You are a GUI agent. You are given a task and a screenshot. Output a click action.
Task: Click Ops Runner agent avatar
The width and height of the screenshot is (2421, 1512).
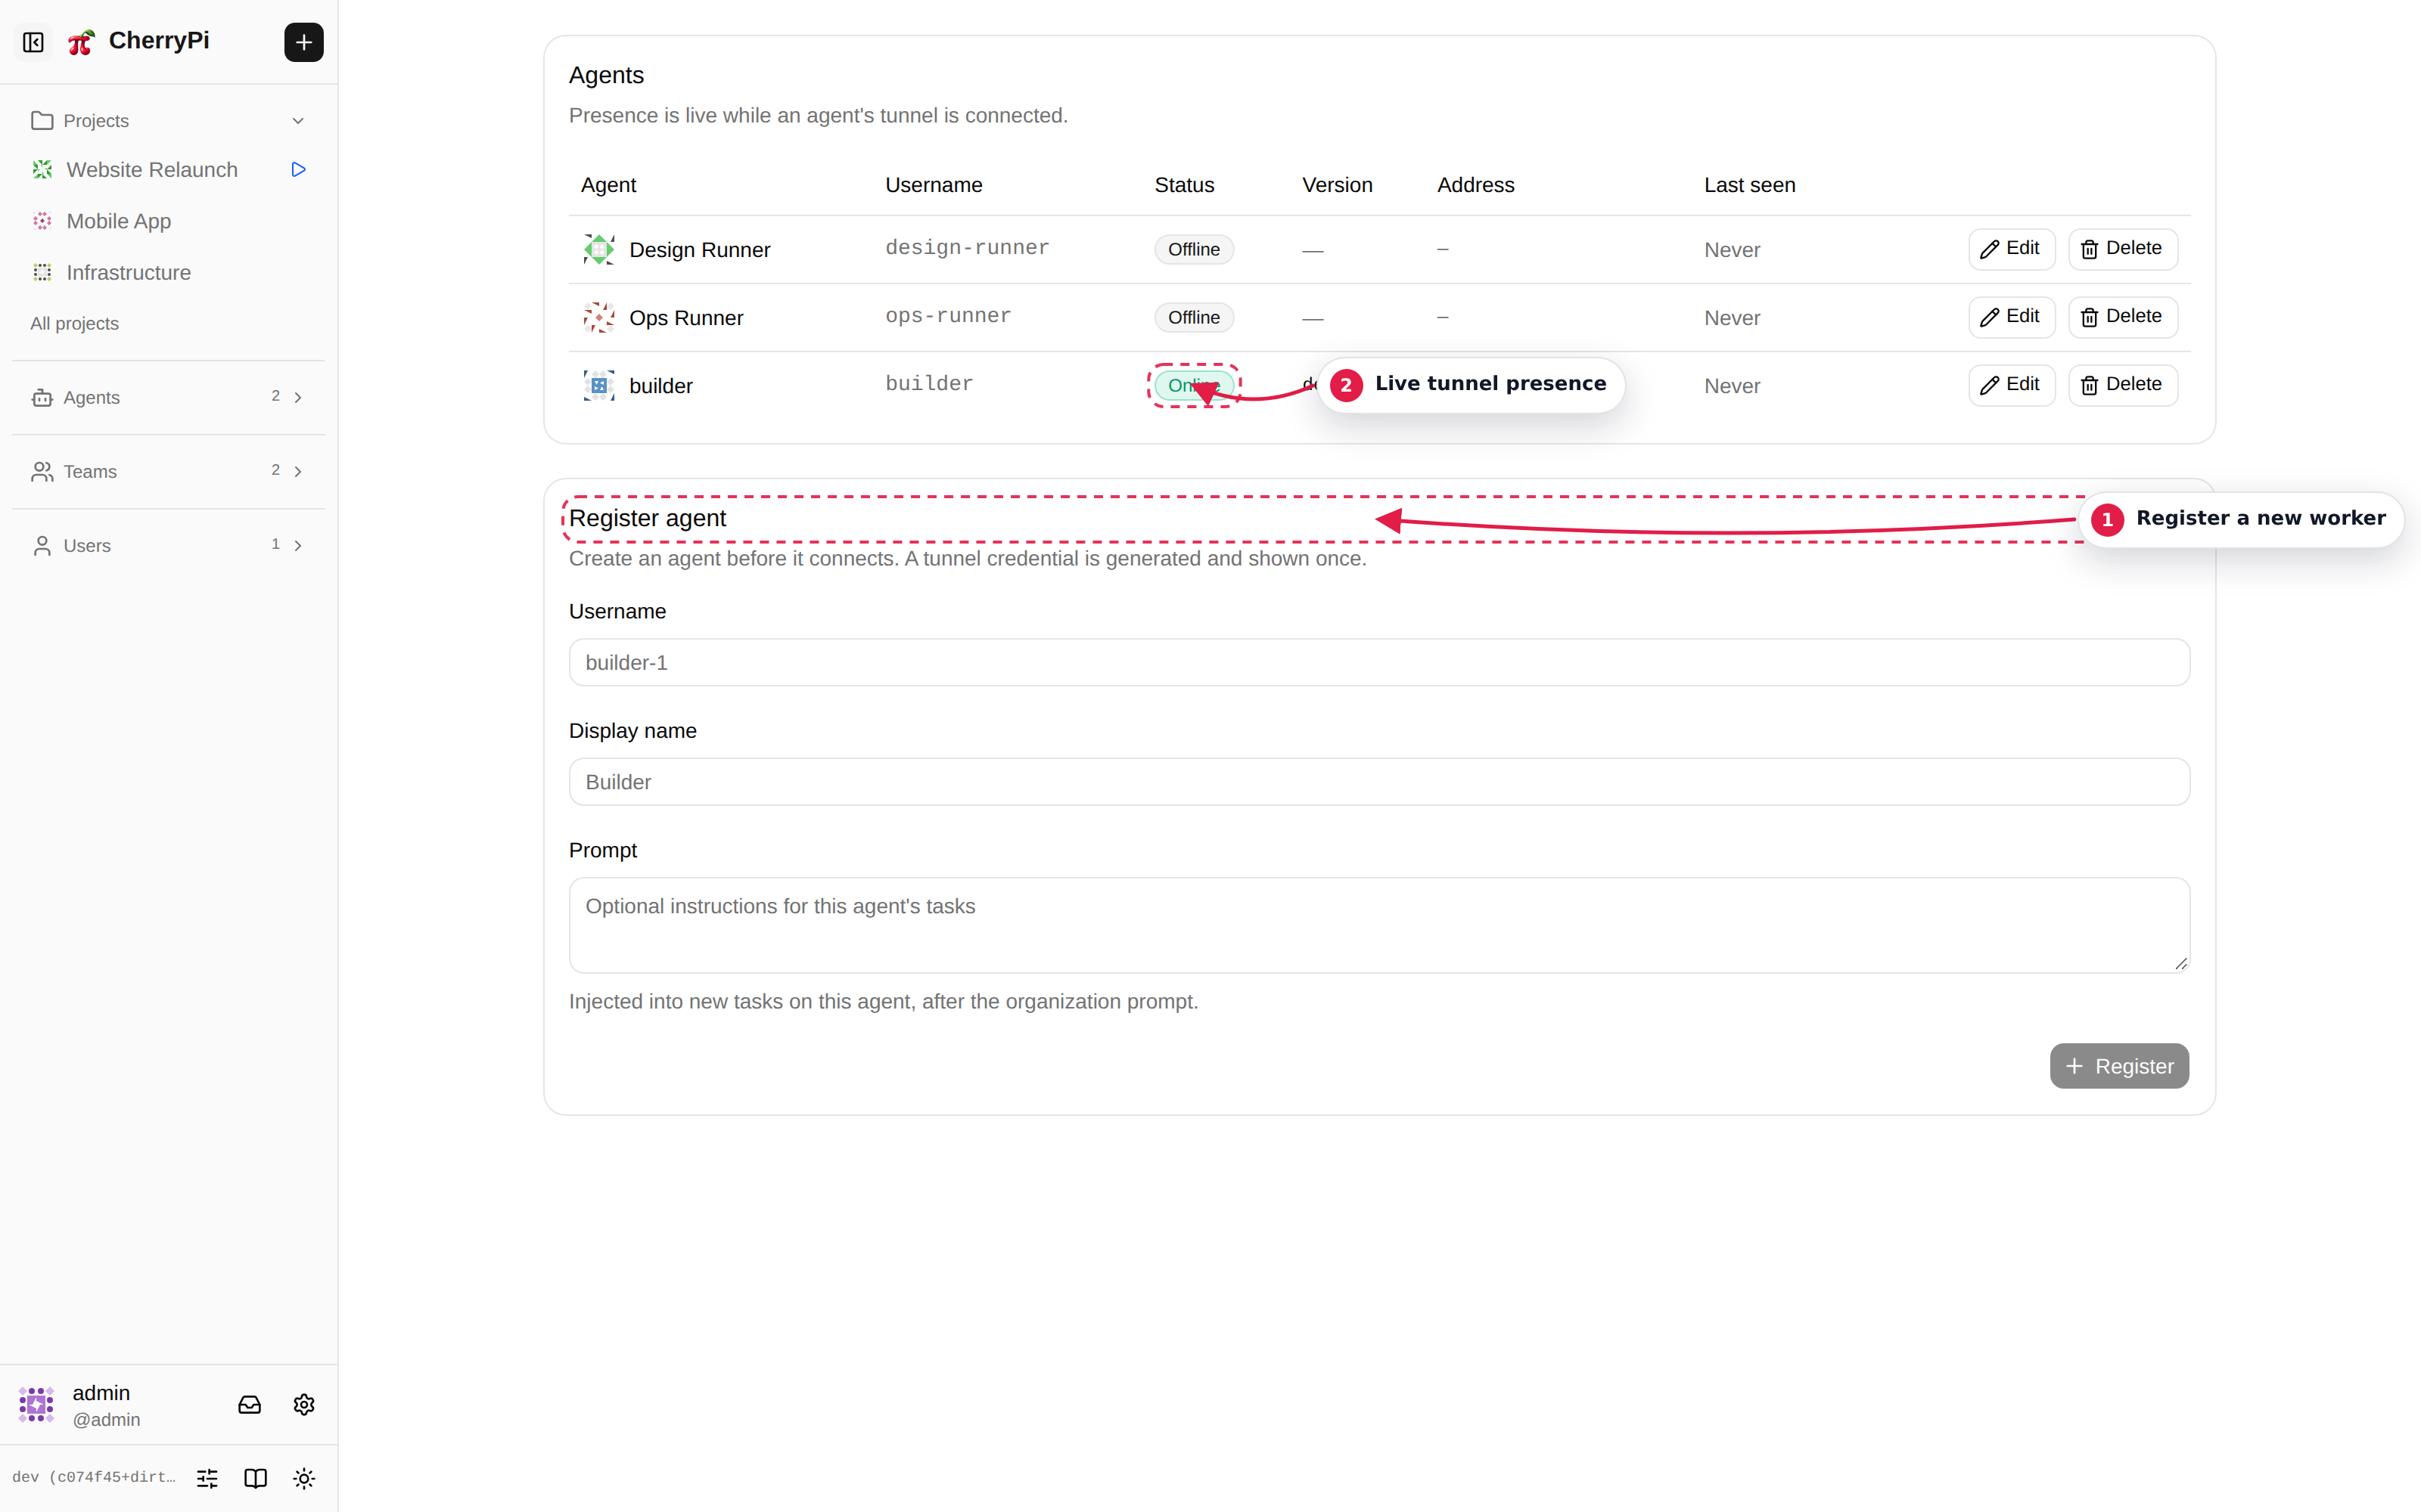tap(599, 317)
